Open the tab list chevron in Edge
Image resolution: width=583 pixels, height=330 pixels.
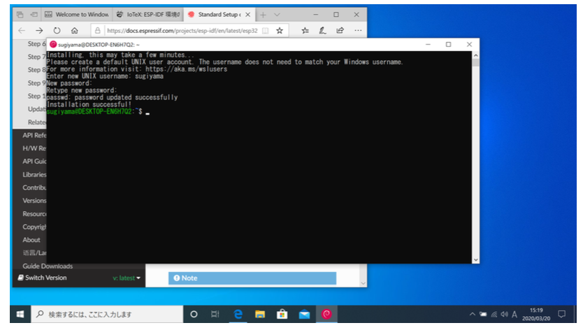tap(278, 14)
